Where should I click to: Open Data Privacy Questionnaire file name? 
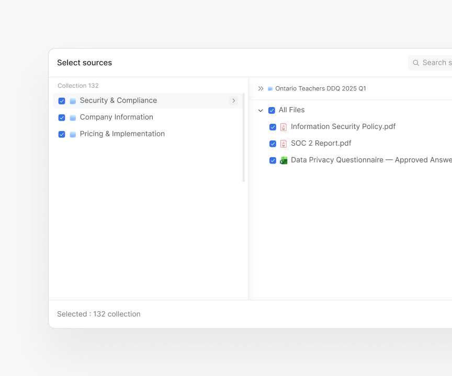click(371, 160)
